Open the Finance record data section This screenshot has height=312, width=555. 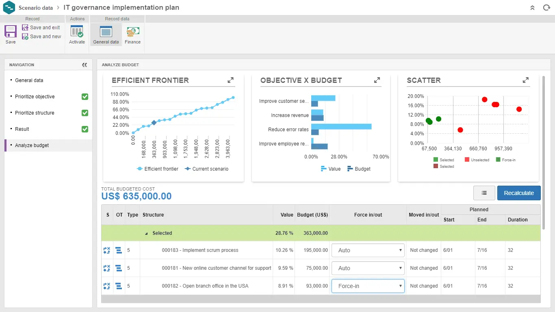tap(132, 32)
